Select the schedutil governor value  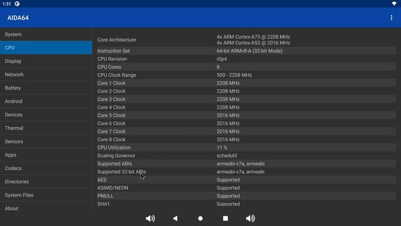[x=227, y=156]
